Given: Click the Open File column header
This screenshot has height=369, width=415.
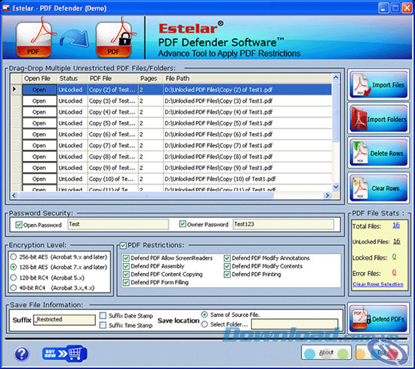Looking at the screenshot, I should [x=39, y=79].
